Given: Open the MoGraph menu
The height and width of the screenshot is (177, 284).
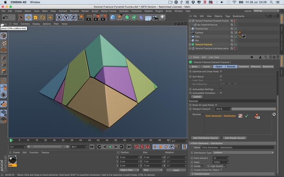Looking at the screenshot, I should [x=124, y=11].
